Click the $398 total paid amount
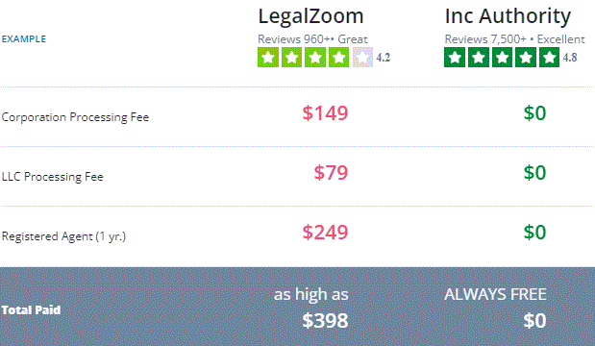The image size is (595, 346). (x=325, y=321)
